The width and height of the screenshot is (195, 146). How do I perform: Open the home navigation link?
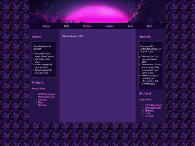pyautogui.click(x=46, y=26)
